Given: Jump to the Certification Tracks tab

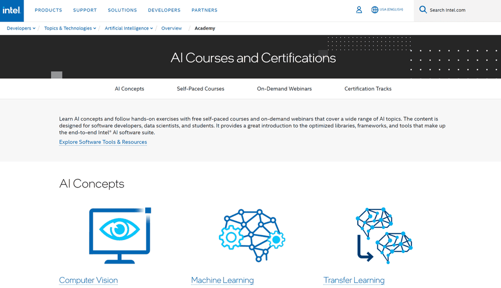Looking at the screenshot, I should 368,88.
